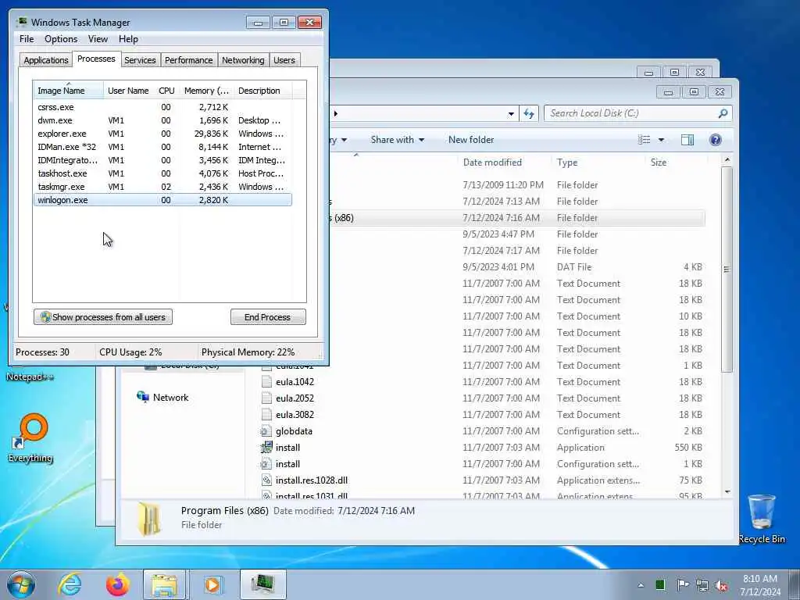Viewport: 800px width, 600px height.
Task: Select the globdata configuration file icon
Action: click(266, 431)
